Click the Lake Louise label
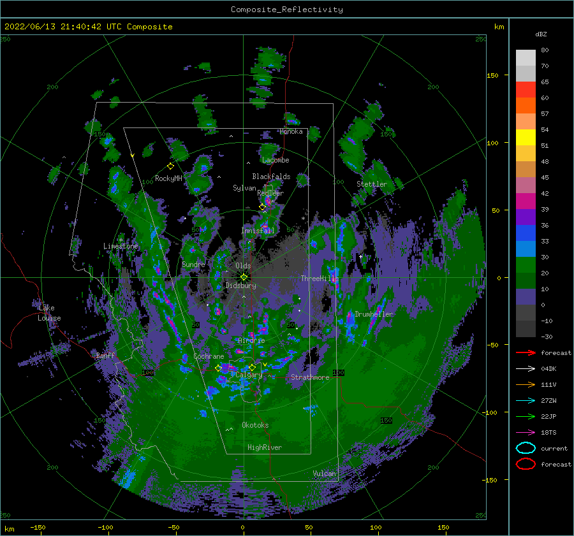 click(x=49, y=313)
